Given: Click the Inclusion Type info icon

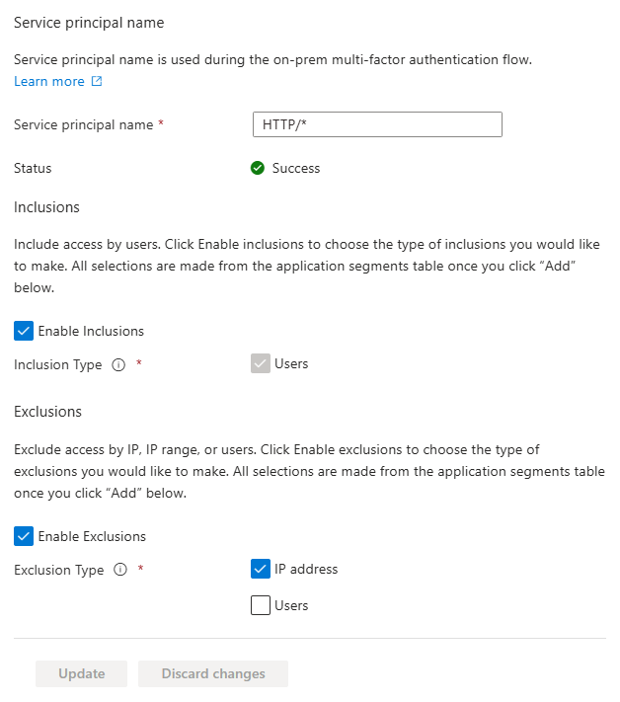Looking at the screenshot, I should (x=118, y=364).
